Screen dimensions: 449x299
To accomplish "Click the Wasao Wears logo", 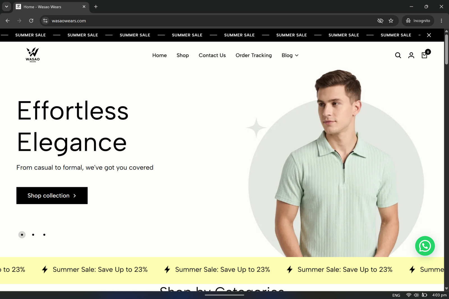I will pyautogui.click(x=33, y=55).
